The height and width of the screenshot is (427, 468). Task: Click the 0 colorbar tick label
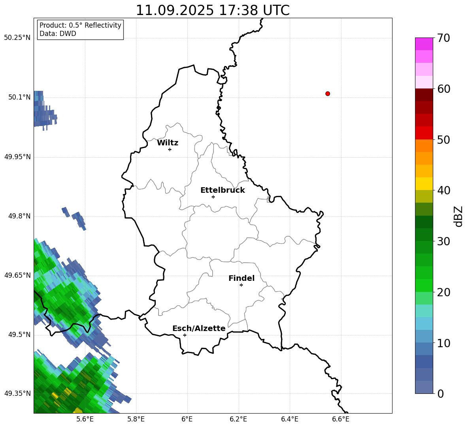point(441,393)
